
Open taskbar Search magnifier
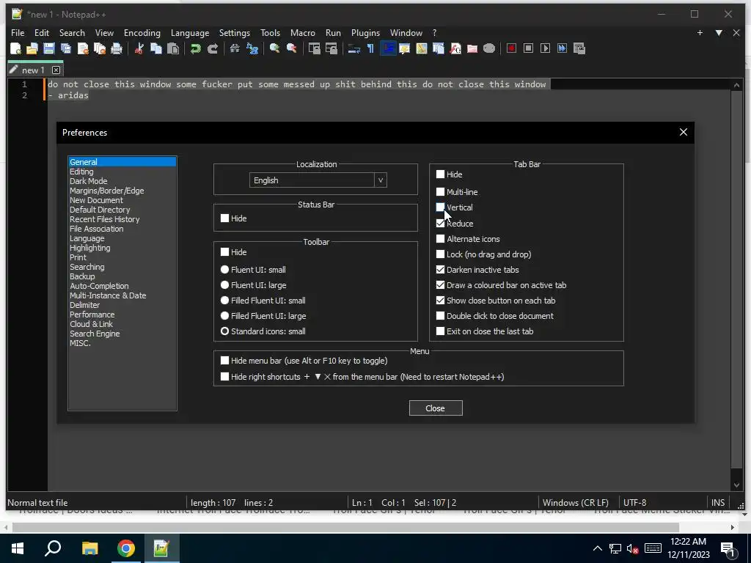pos(53,548)
